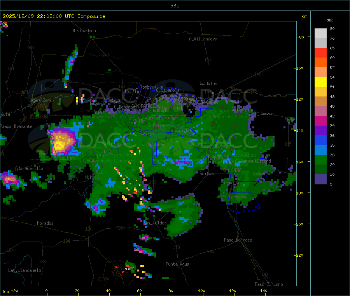The height and width of the screenshot is (296, 350).
Task: Select the 140 km horizontal axis tick
Action: (x=264, y=291)
